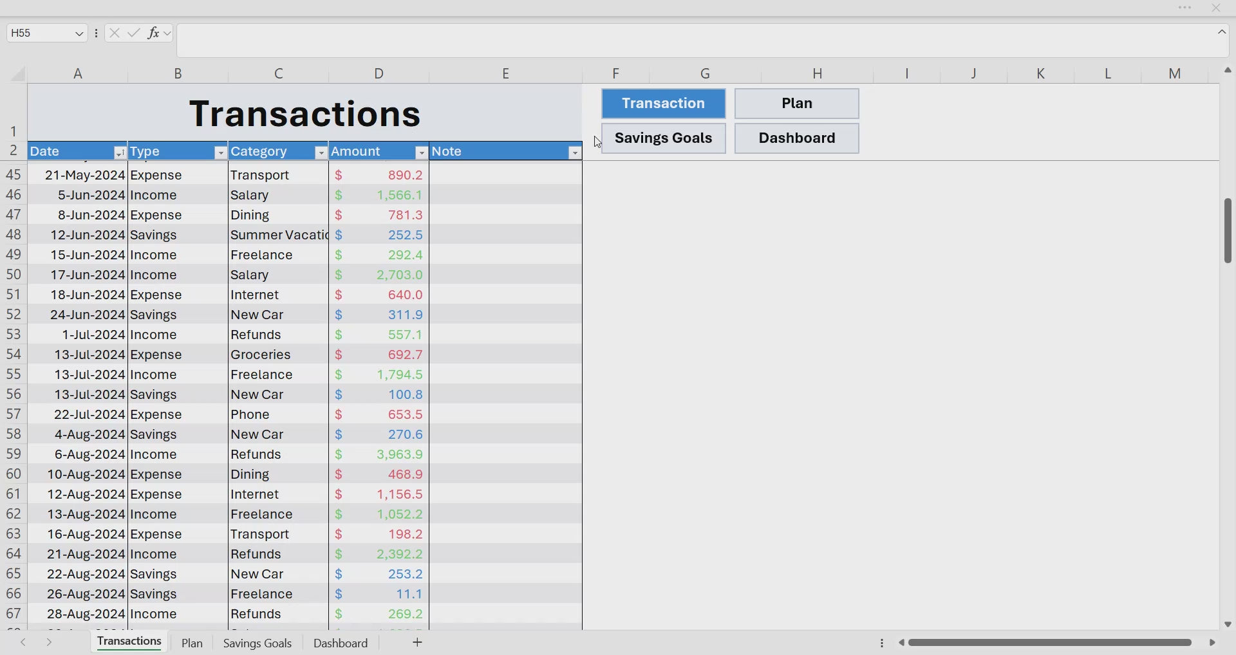Screen dimensions: 1236x655
Task: Open the Amount column filter dropdown
Action: 421,152
